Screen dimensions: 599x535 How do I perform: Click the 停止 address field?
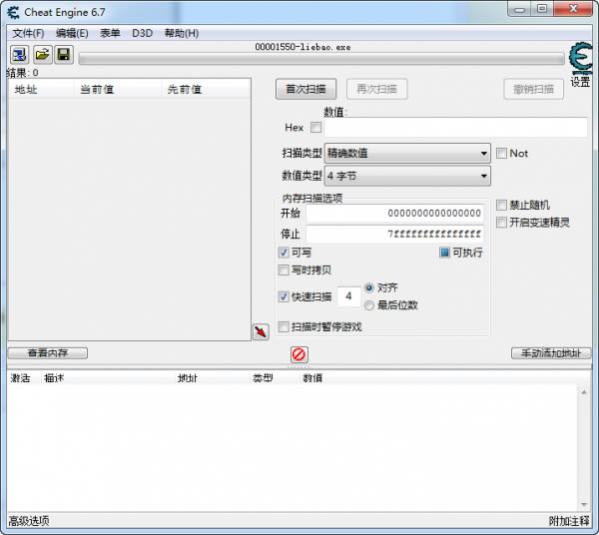pyautogui.click(x=395, y=234)
